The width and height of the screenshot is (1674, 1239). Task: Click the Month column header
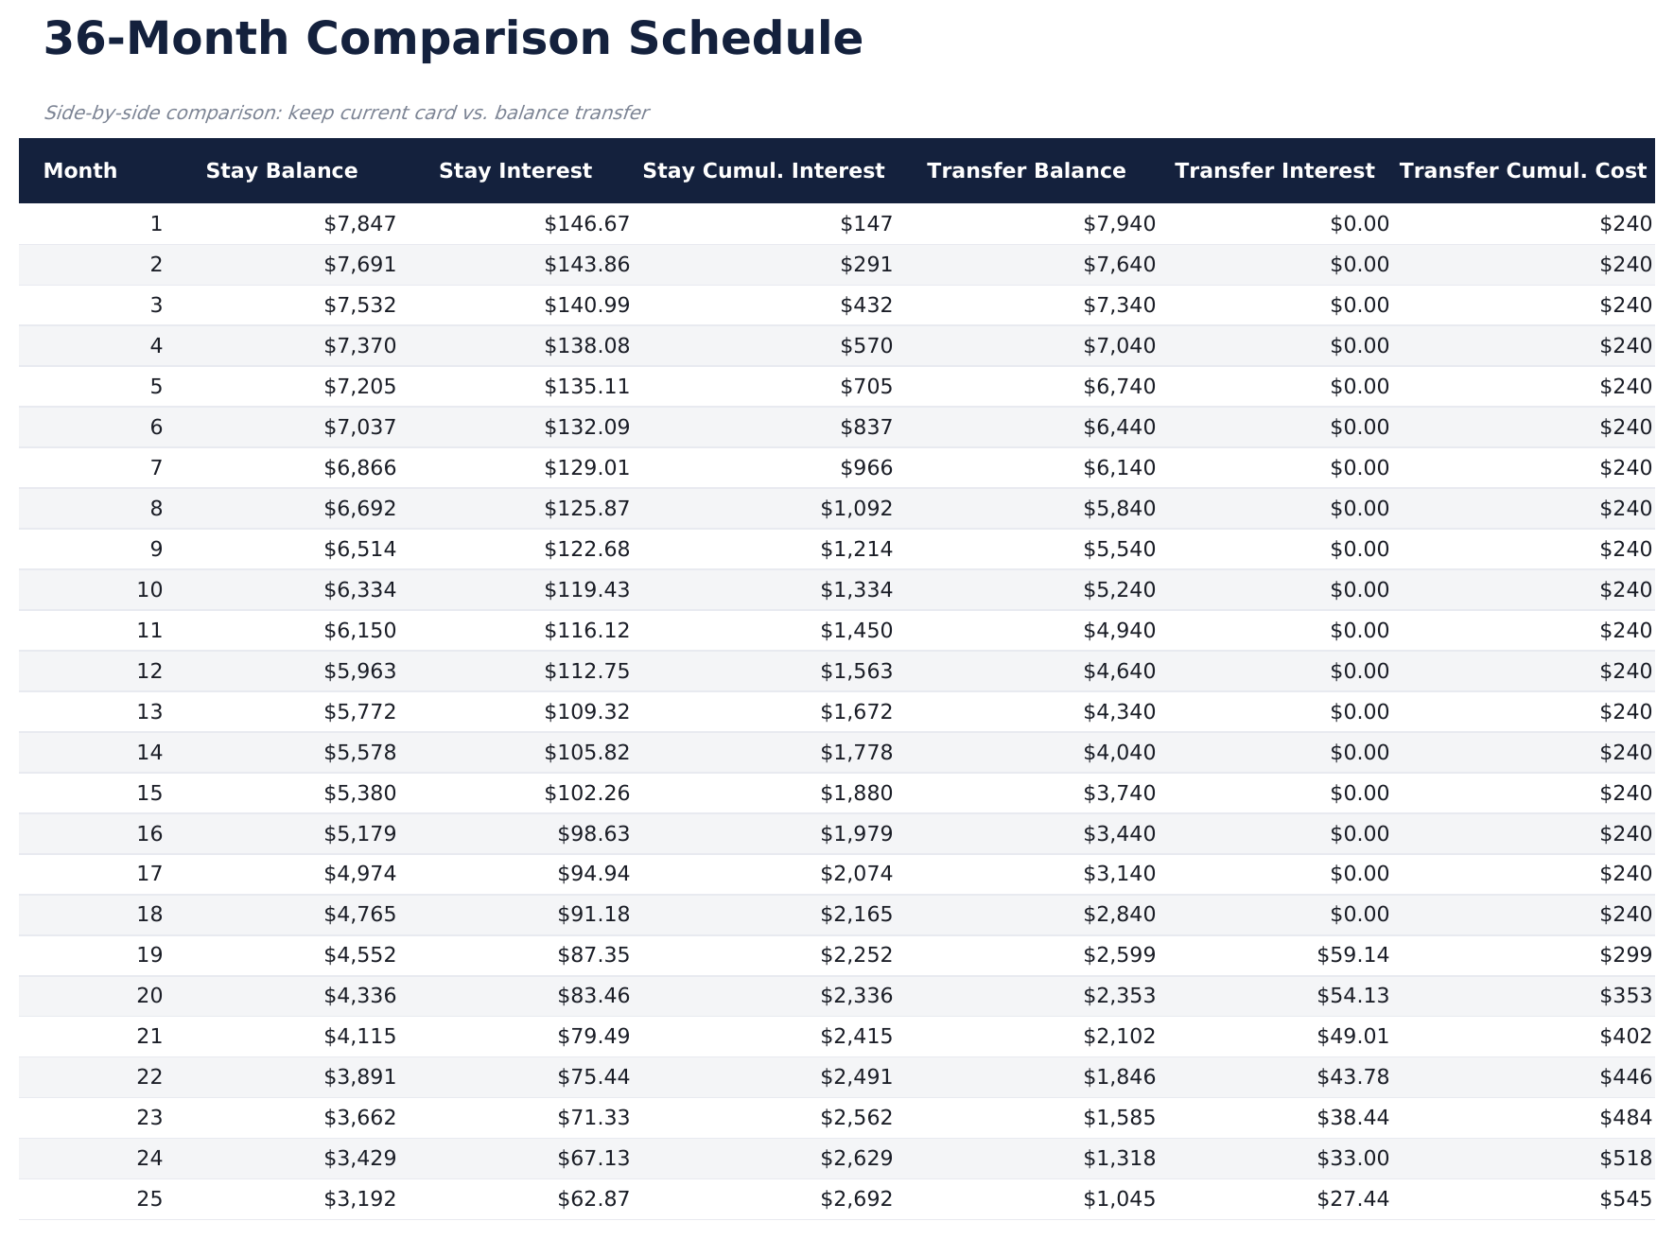coord(80,171)
